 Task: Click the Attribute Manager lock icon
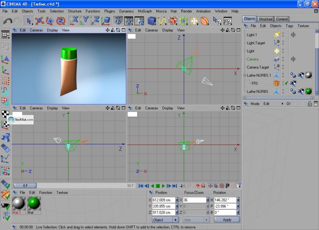pos(310,104)
